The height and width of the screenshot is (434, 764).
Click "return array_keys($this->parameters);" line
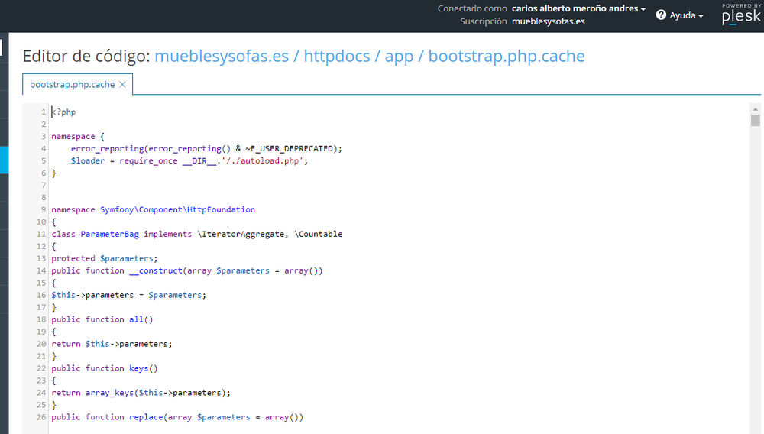tap(141, 393)
